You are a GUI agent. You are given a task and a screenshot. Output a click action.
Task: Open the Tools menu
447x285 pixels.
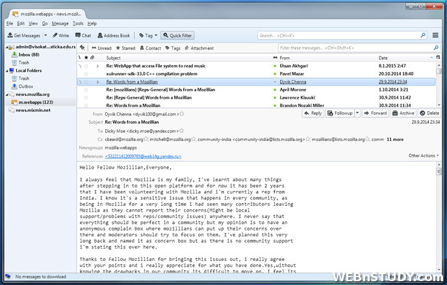point(78,23)
